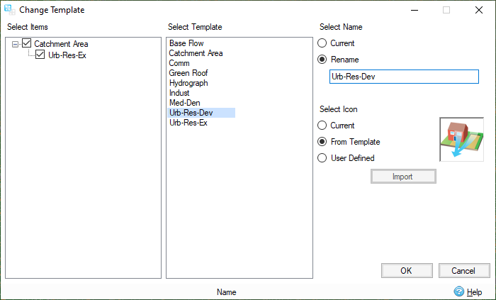Confirm with the OK button

coord(406,270)
